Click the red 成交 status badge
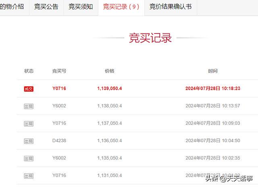The image size is (258, 187). tap(29, 89)
